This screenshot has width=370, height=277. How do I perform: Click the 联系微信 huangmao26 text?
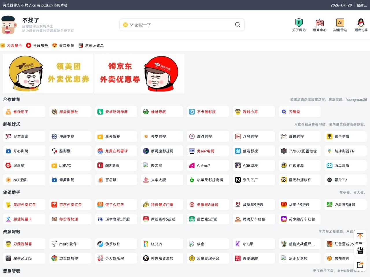tap(348, 100)
